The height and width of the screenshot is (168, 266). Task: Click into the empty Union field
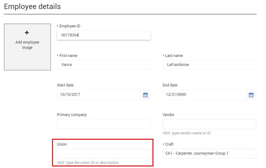point(104,154)
